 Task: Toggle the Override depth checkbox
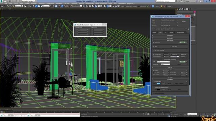coord(154,54)
